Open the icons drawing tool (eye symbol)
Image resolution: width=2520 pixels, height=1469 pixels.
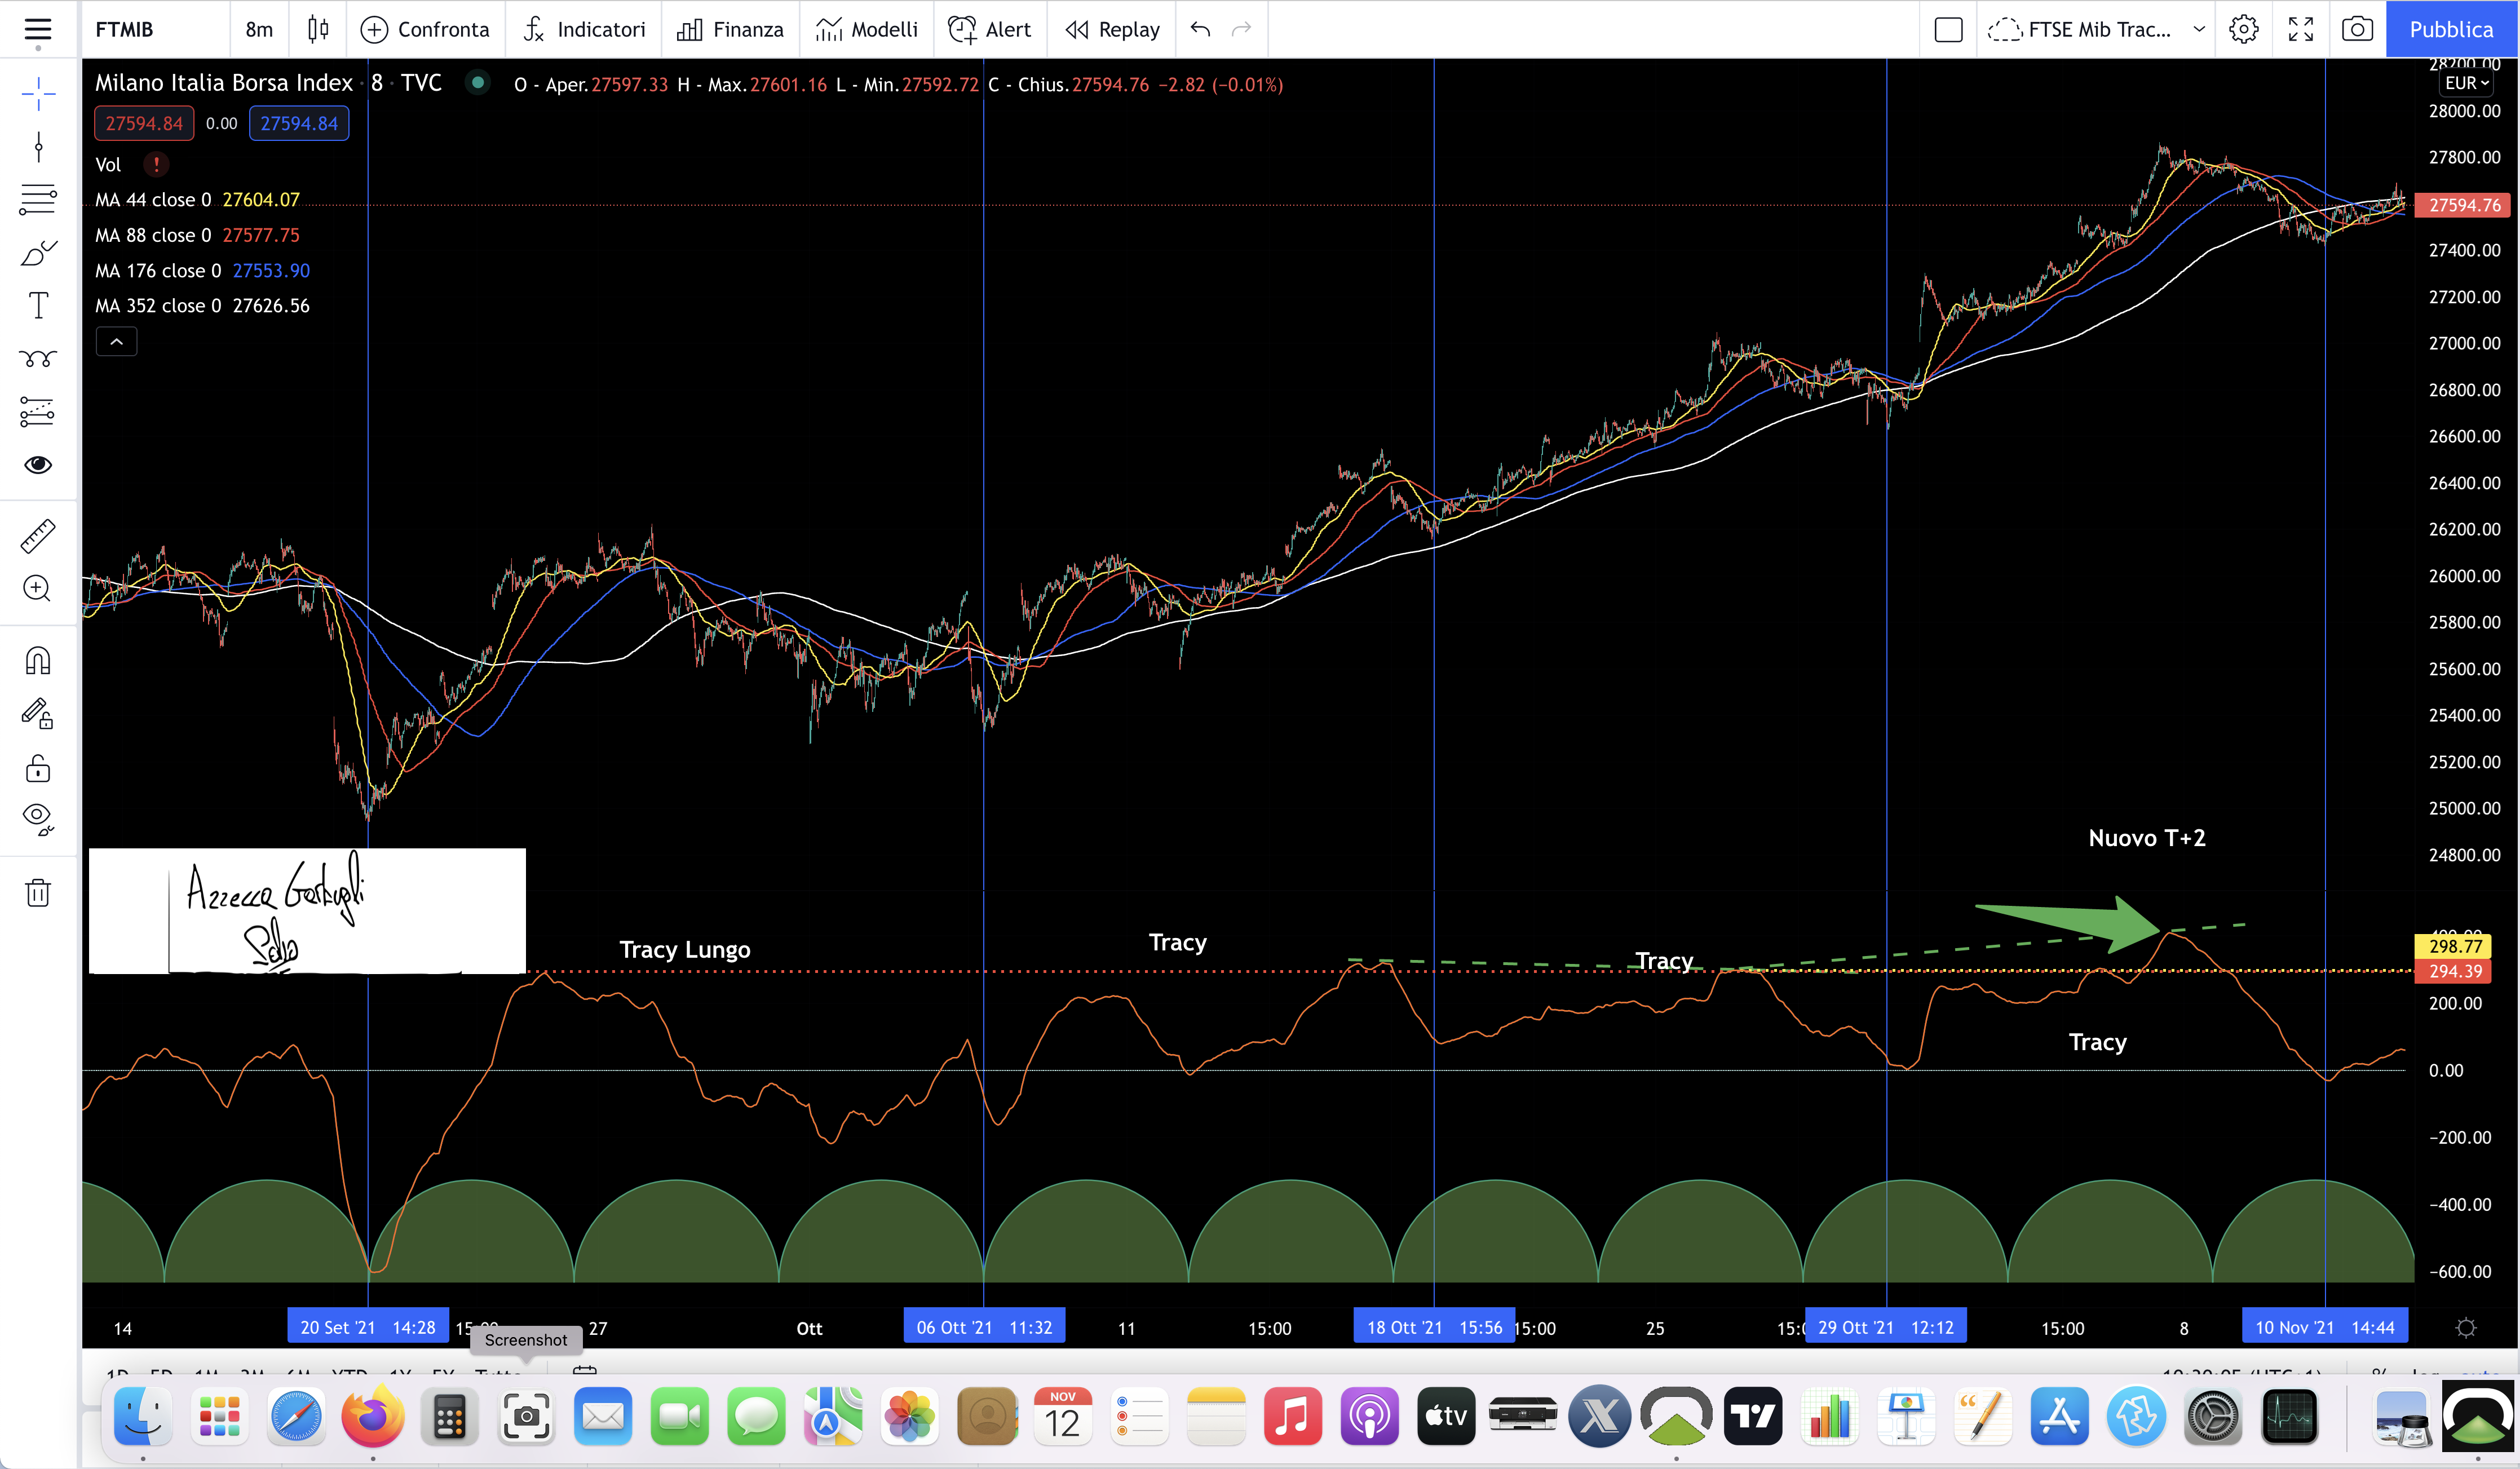[38, 464]
